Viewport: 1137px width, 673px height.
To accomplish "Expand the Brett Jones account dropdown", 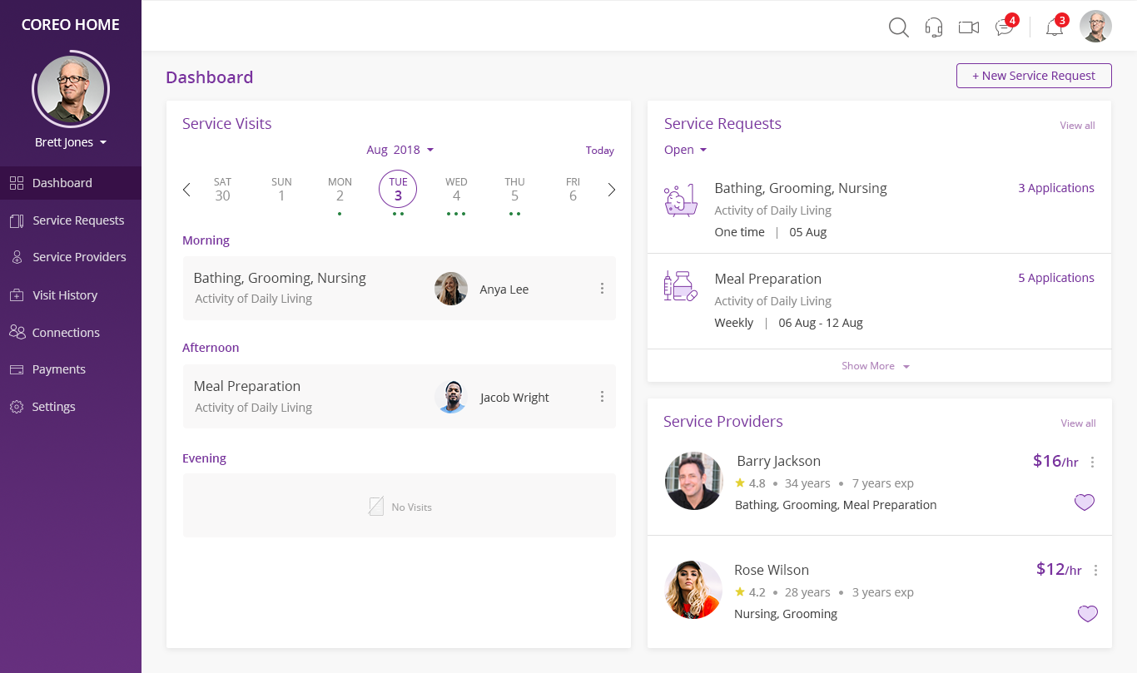I will coord(71,142).
